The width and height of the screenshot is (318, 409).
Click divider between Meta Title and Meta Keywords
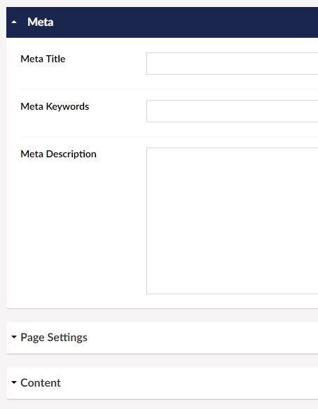[169, 89]
